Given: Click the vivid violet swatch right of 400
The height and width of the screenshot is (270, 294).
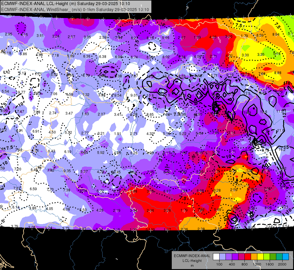Looking at the screenshot, I should [235, 256].
